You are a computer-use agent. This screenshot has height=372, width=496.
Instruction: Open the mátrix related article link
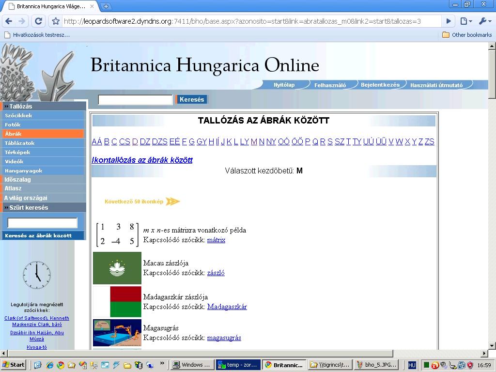click(x=216, y=240)
